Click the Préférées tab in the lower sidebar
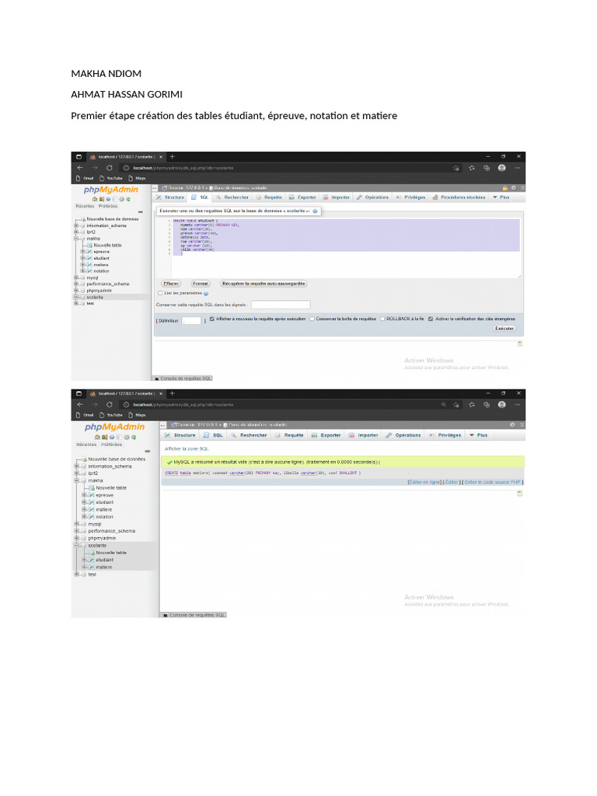This screenshot has width=597, height=796. [112, 444]
